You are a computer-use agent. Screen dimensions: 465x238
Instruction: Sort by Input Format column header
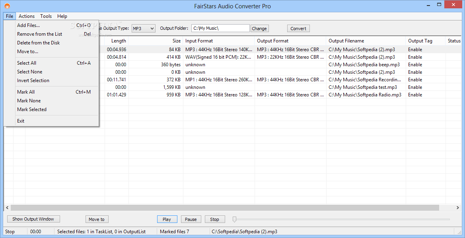click(x=219, y=41)
